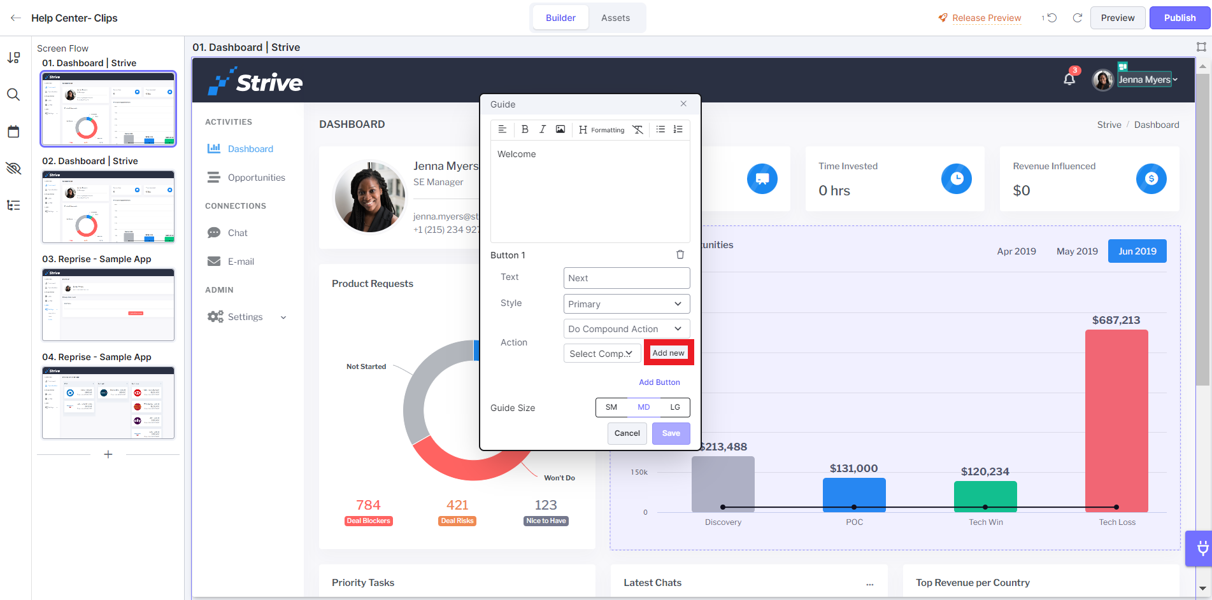Viewport: 1212px width, 600px height.
Task: Click the Bold icon in Guide editor
Action: pyautogui.click(x=525, y=129)
